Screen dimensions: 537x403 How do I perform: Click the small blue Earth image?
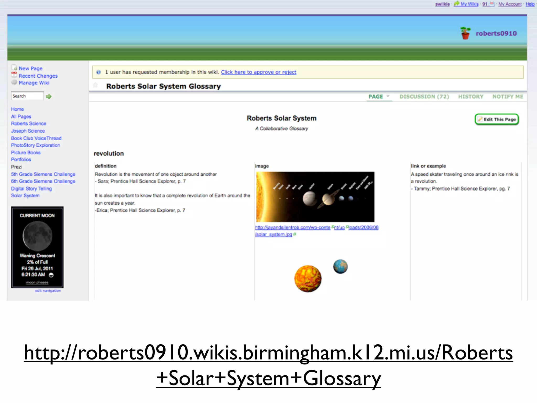[x=340, y=267]
